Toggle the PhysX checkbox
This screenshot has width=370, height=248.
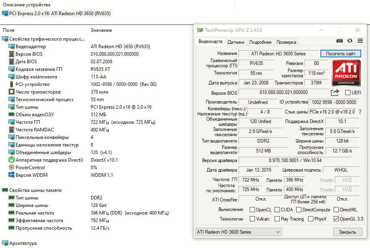(311, 219)
